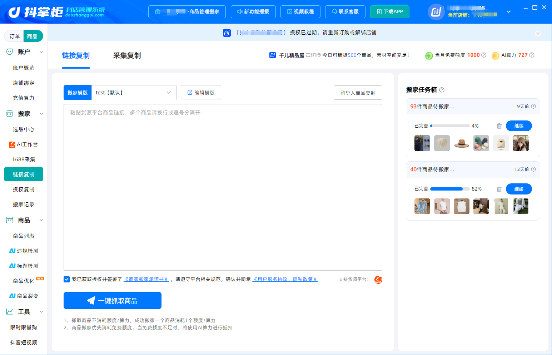Open 授权复制 in sidebar
The image size is (552, 355).
pyautogui.click(x=24, y=189)
